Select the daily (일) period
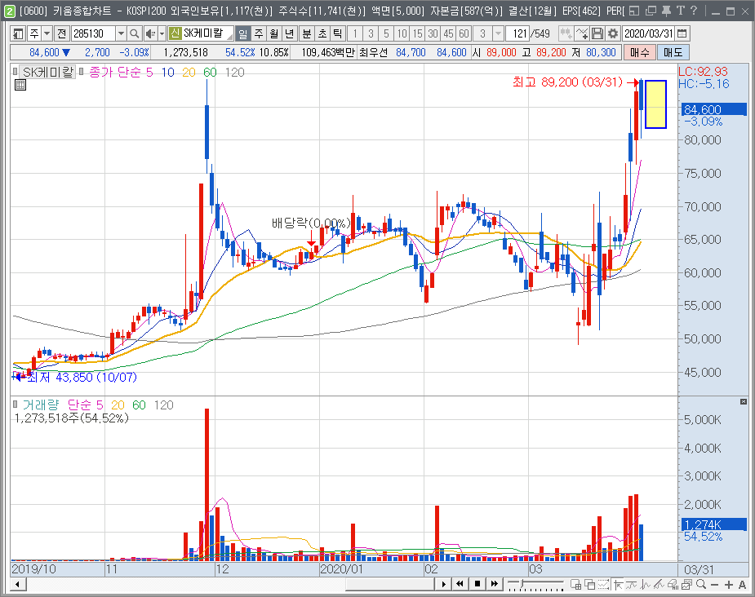The height and width of the screenshot is (597, 755). click(243, 33)
